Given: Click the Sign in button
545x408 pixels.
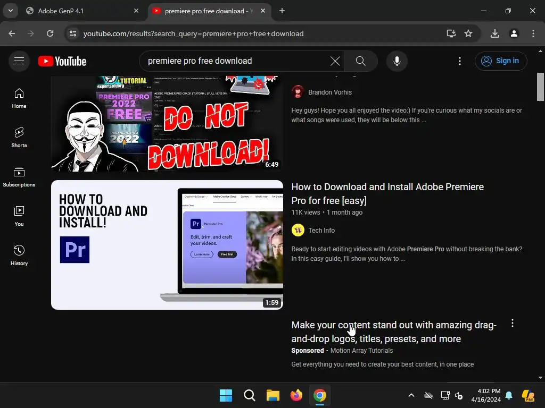Looking at the screenshot, I should click(501, 61).
